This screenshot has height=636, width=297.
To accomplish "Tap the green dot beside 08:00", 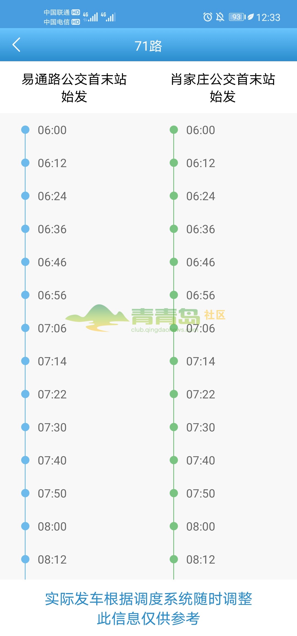I will click(174, 526).
